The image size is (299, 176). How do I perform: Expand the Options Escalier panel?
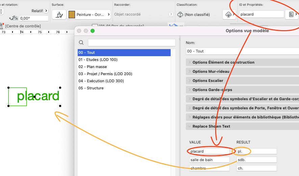click(242, 81)
